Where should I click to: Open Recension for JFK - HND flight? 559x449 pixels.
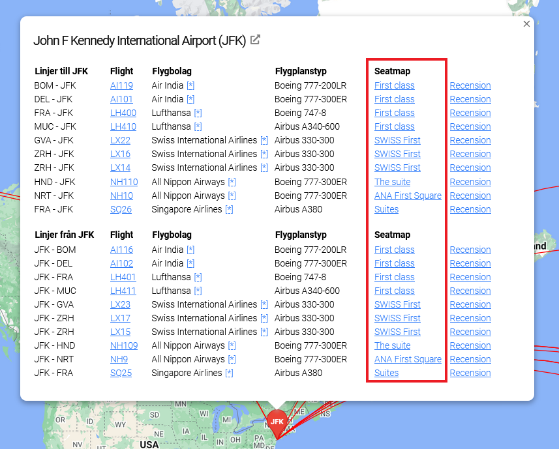[470, 345]
